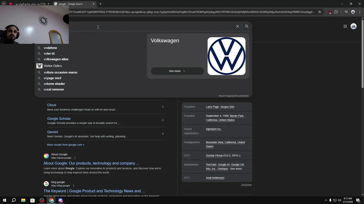Open the Windows Start menu

point(4,200)
